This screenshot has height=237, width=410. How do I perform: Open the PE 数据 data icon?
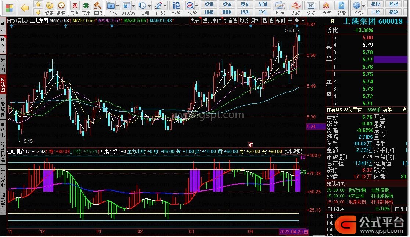pos(311,8)
